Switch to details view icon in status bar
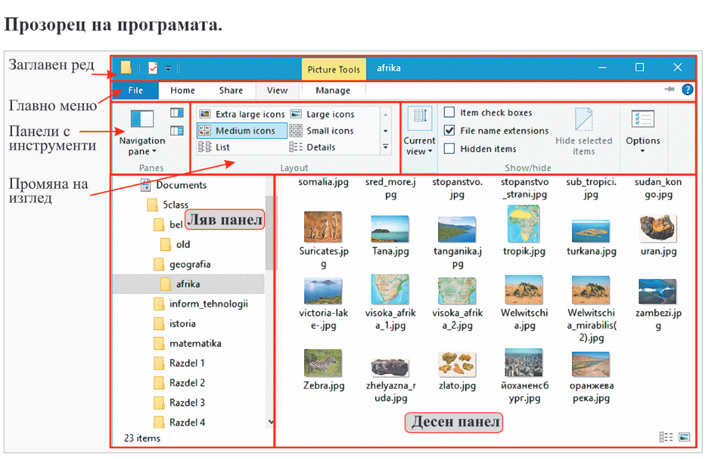Viewport: 728px width, 459px height. 666,437
